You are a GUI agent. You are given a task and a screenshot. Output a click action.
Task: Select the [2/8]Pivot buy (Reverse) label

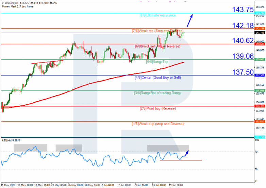pyautogui.click(x=157, y=108)
